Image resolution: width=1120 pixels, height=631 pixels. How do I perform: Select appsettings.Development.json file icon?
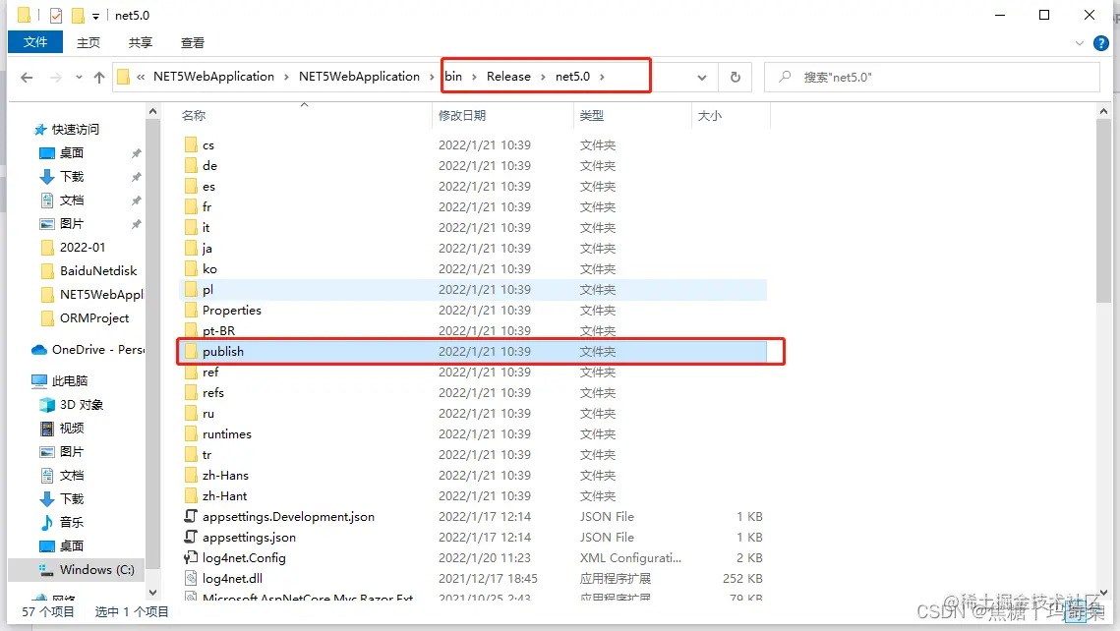pyautogui.click(x=191, y=516)
